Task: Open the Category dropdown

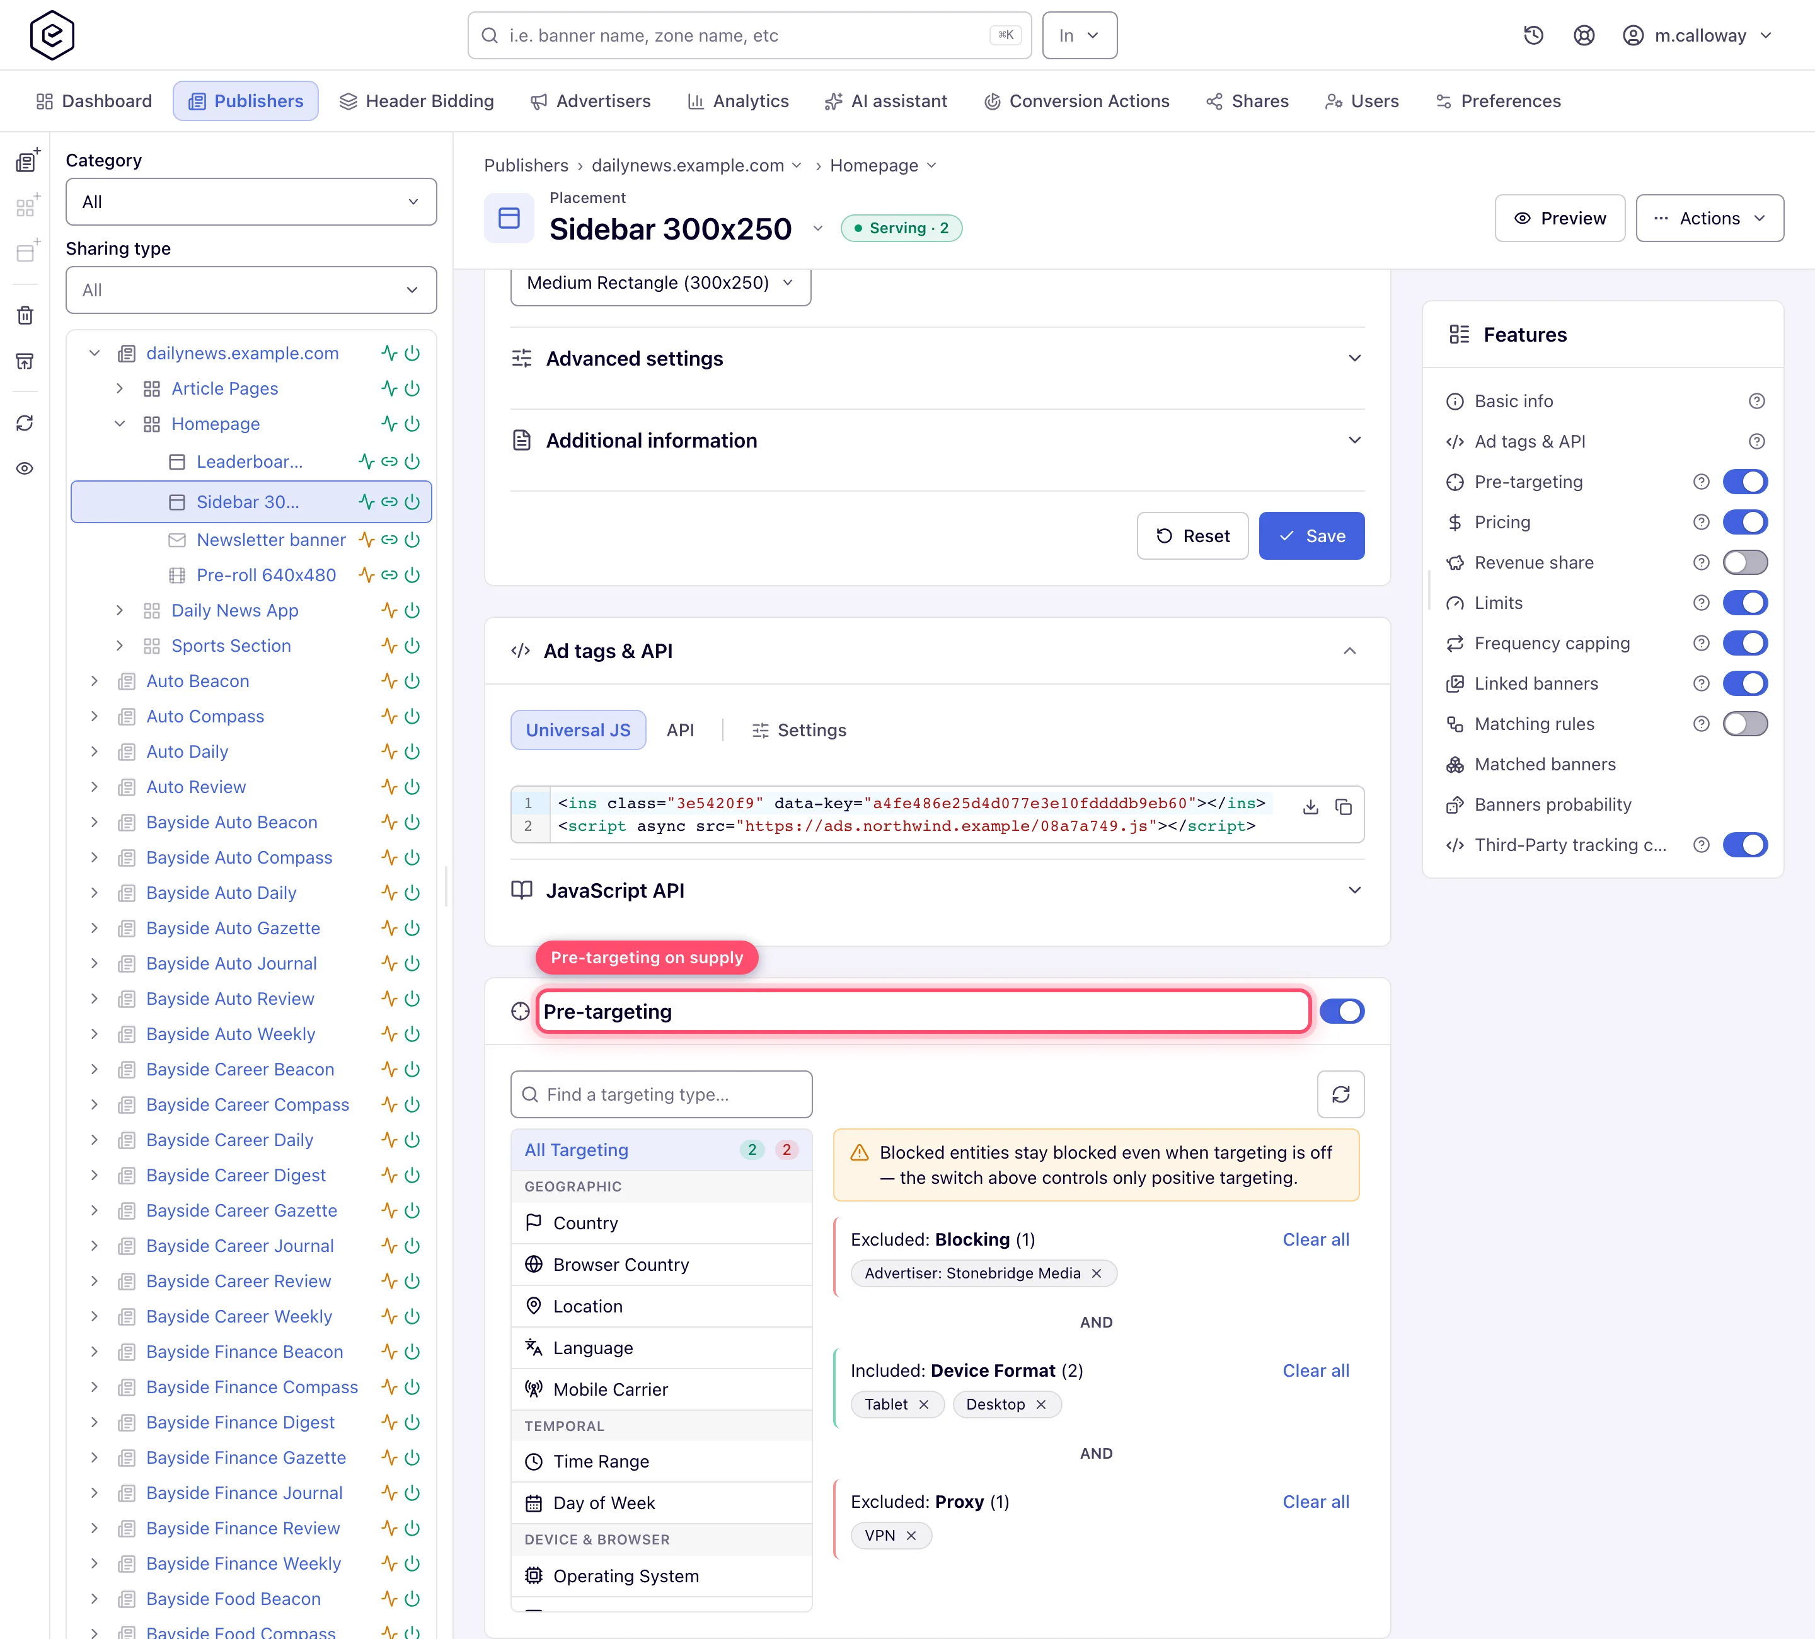Action: point(251,202)
